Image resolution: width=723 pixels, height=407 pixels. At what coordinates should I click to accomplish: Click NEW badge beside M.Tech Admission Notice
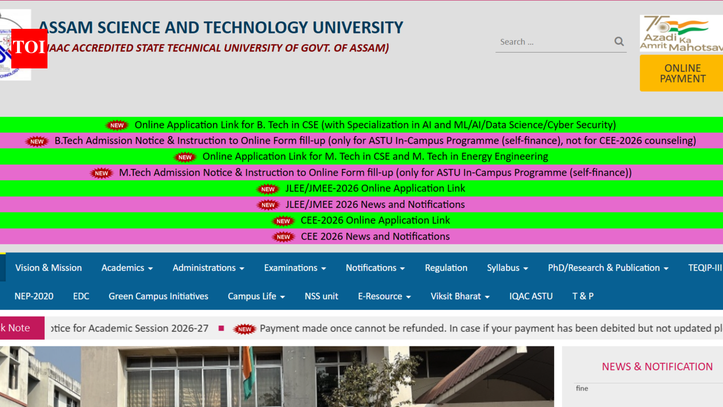(x=101, y=173)
